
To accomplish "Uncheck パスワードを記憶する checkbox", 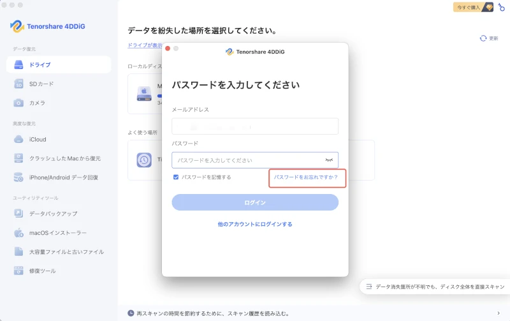I will [176, 177].
